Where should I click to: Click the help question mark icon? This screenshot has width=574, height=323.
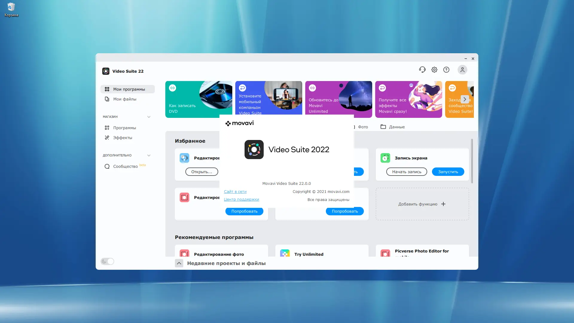(446, 70)
